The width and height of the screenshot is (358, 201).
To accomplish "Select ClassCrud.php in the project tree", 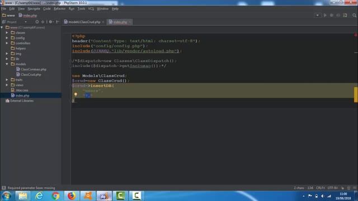I will (x=29, y=74).
